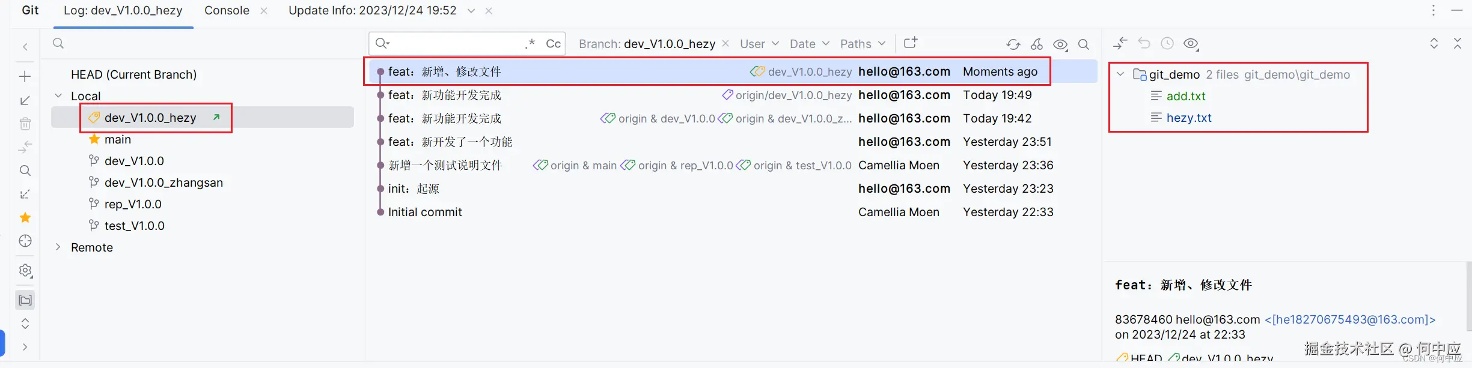Open the Paths filter dropdown
This screenshot has width=1472, height=368.
pos(863,44)
